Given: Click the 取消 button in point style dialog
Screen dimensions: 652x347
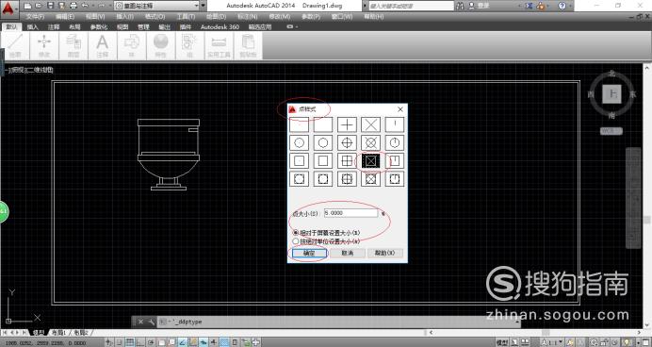Looking at the screenshot, I should coord(348,253).
